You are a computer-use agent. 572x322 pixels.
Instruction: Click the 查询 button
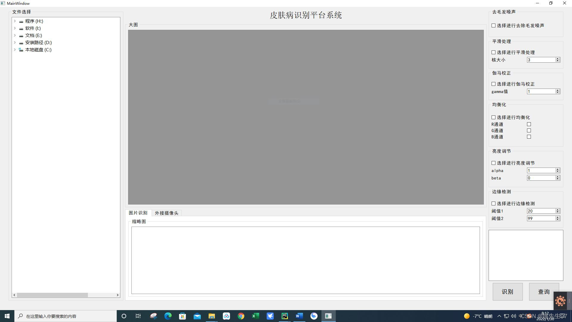pos(544,292)
